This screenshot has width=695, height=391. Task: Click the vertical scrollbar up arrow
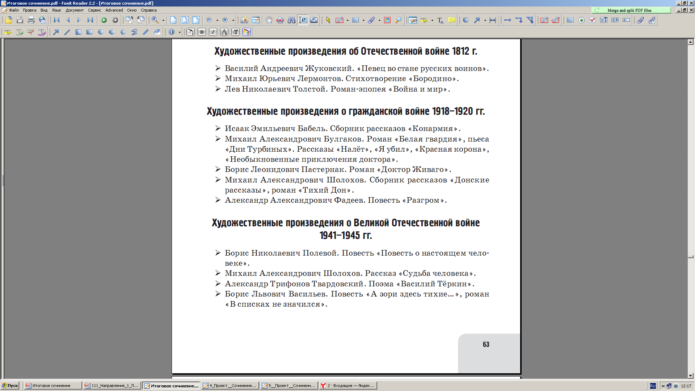point(691,42)
